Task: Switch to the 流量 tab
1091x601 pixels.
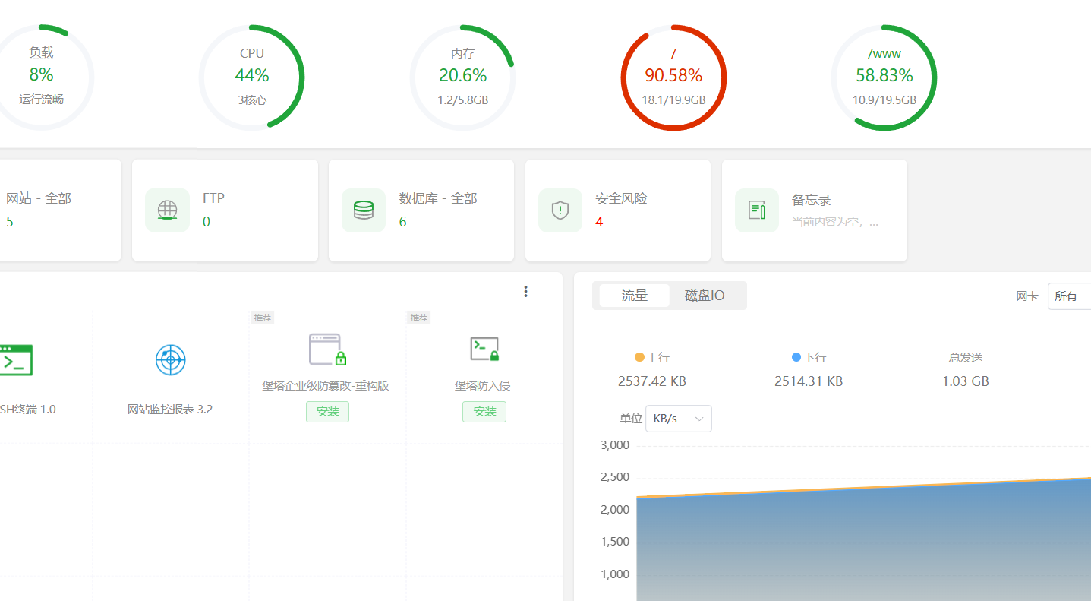Action: coord(635,296)
